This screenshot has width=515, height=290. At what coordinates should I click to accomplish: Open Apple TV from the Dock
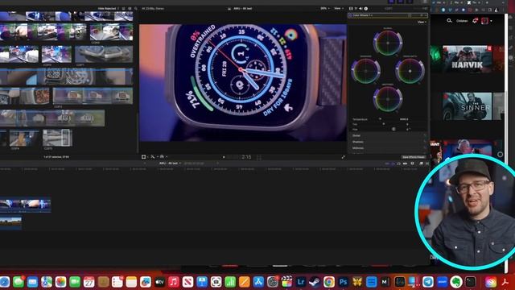coord(159,282)
